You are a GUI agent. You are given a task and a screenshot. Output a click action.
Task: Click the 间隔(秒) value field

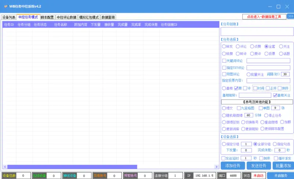click(x=285, y=74)
